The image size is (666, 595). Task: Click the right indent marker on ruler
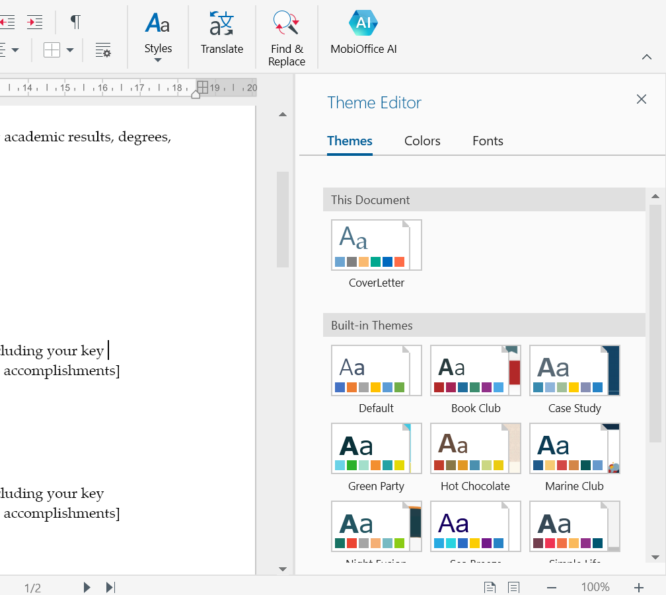point(196,94)
